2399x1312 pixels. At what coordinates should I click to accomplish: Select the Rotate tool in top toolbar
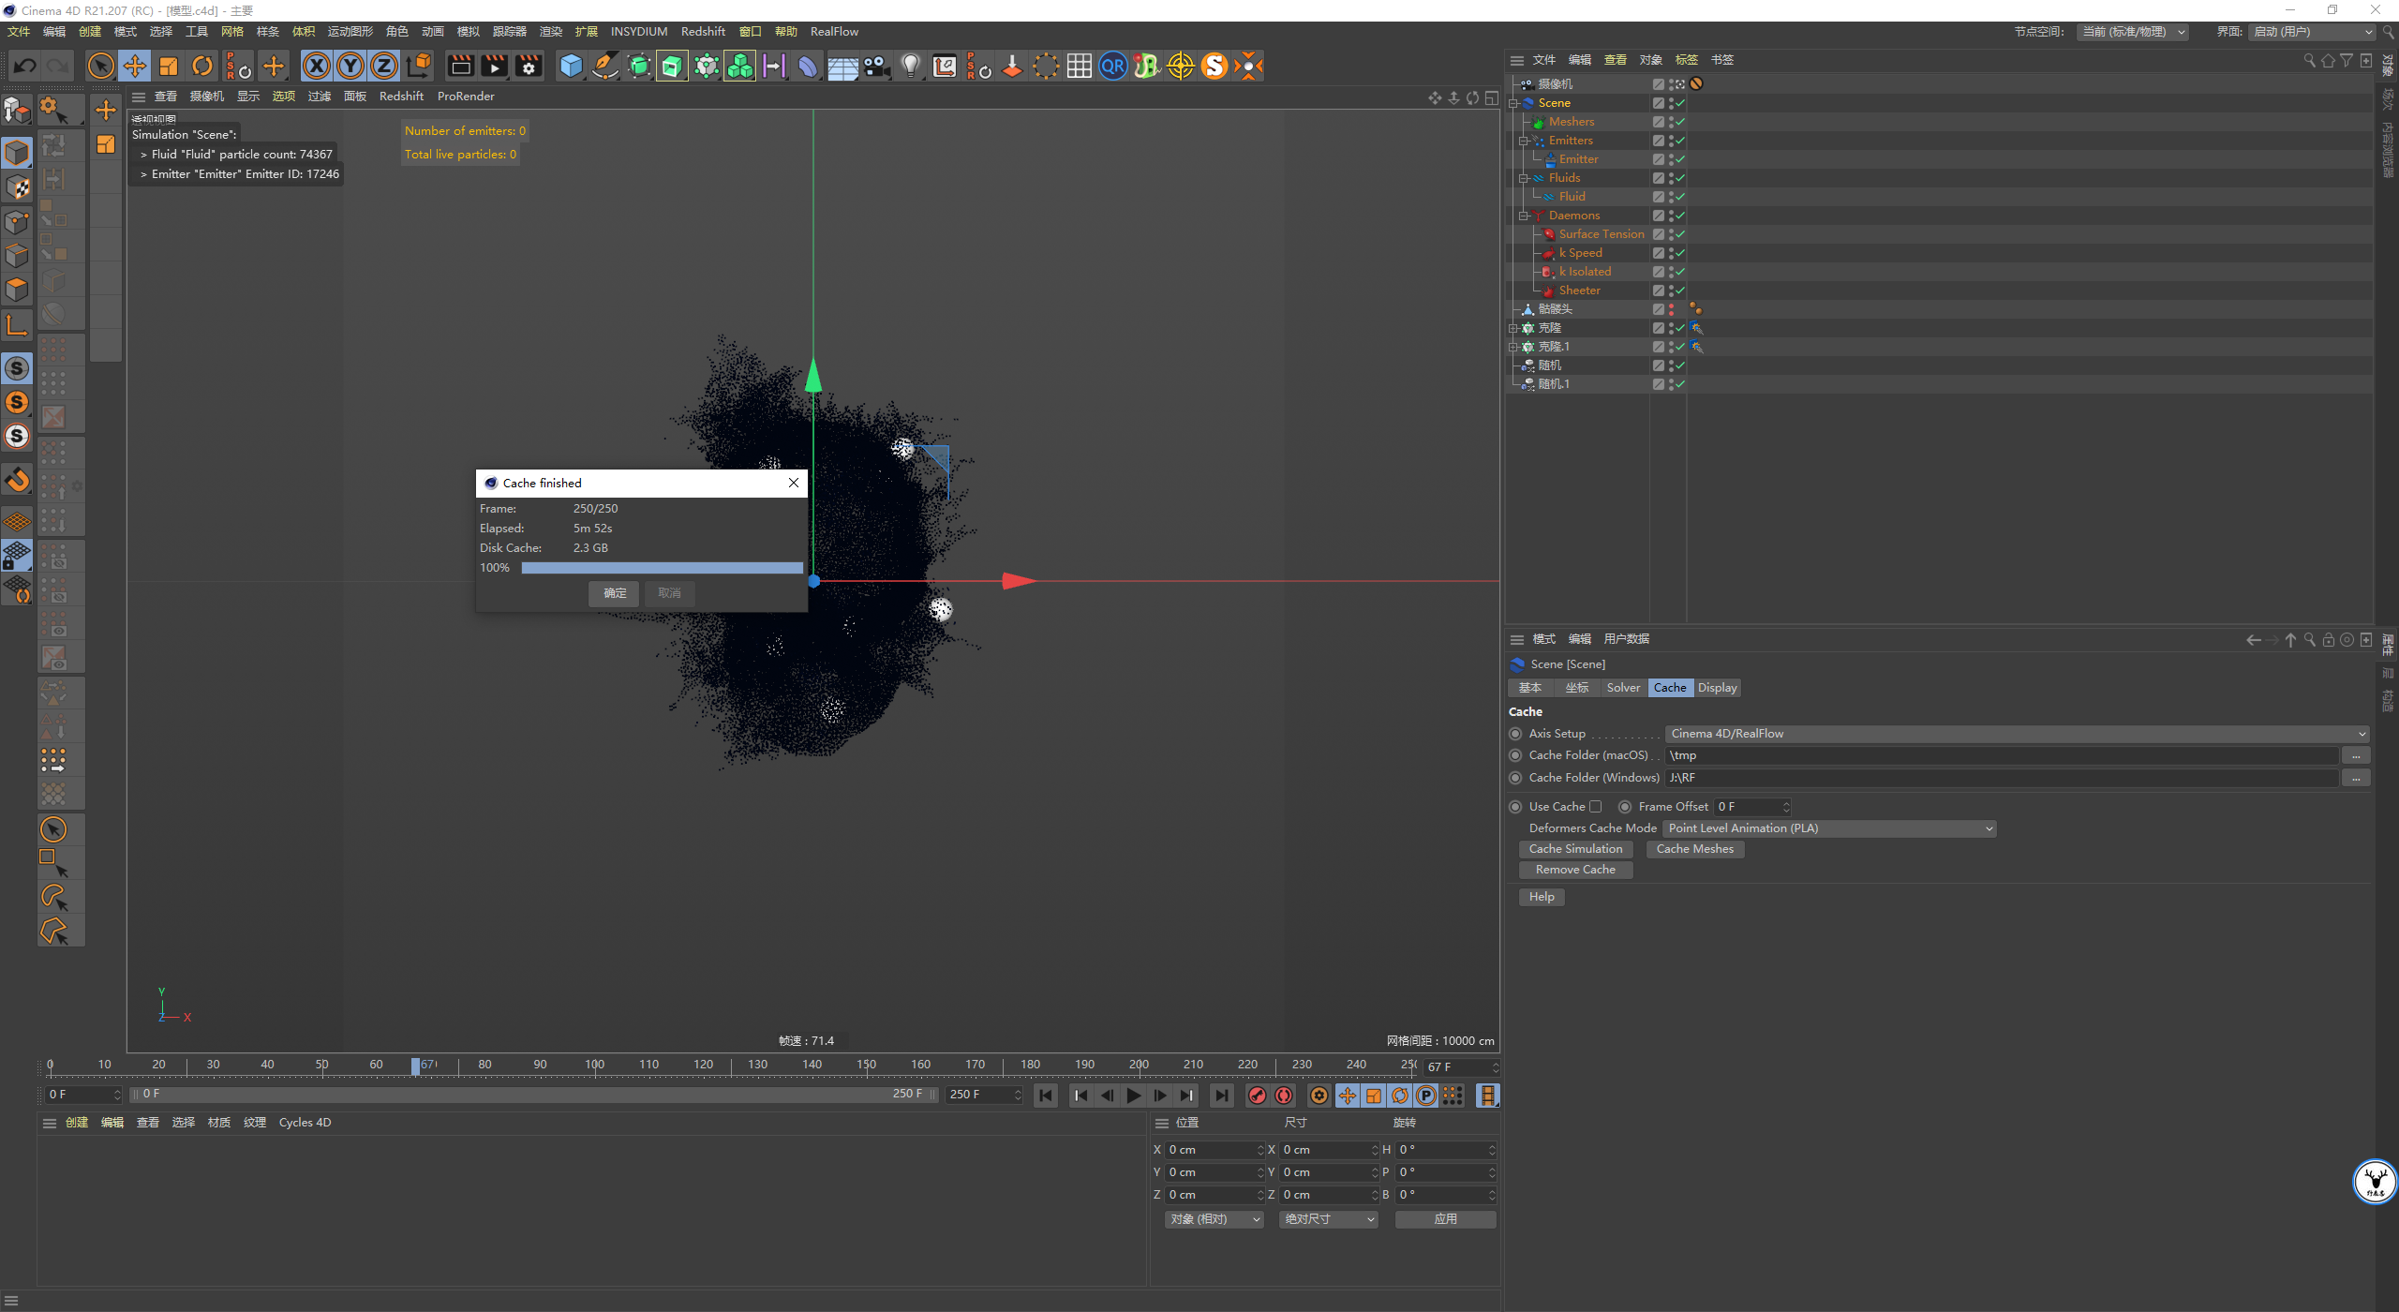pos(202,66)
